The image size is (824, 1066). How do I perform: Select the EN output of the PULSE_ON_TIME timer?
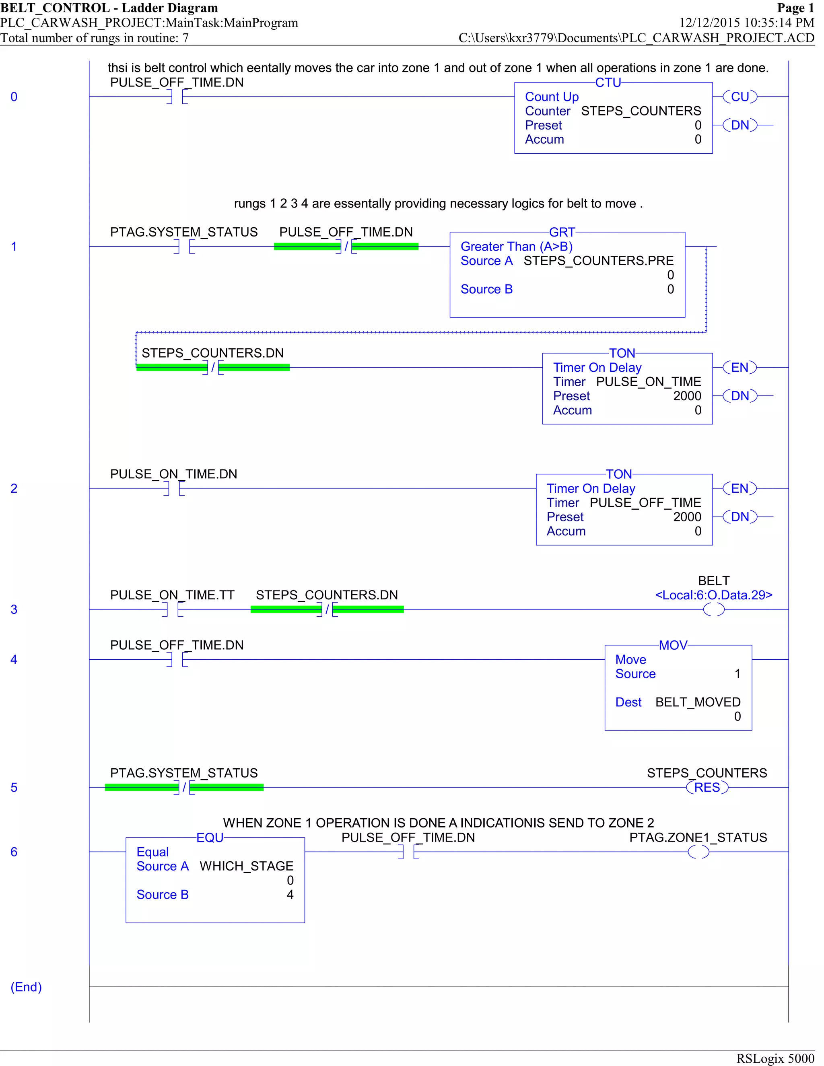point(740,367)
